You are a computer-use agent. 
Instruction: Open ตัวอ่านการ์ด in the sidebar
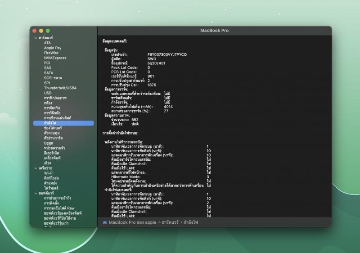53,138
